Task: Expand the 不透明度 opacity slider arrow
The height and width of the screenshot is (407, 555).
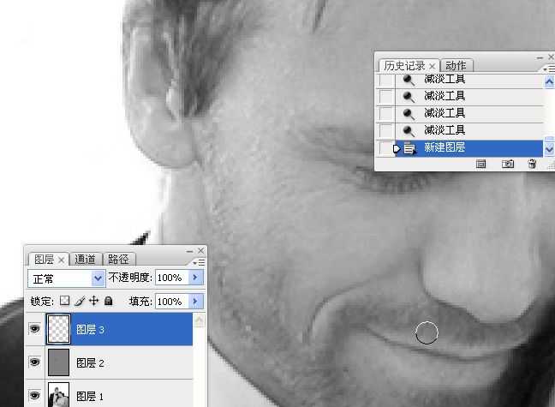Action: (x=196, y=278)
